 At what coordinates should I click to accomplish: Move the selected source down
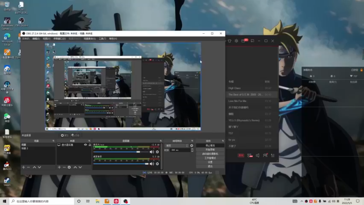[80, 167]
